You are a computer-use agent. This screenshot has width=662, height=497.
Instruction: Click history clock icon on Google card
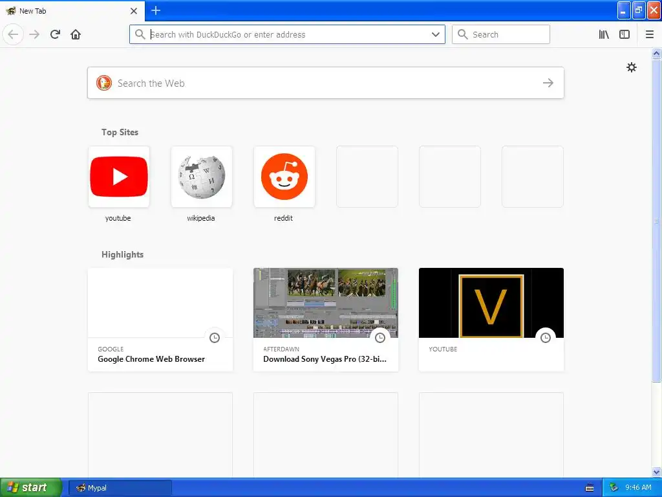coord(215,338)
